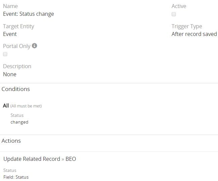Click the Description value 'None'

point(10,74)
